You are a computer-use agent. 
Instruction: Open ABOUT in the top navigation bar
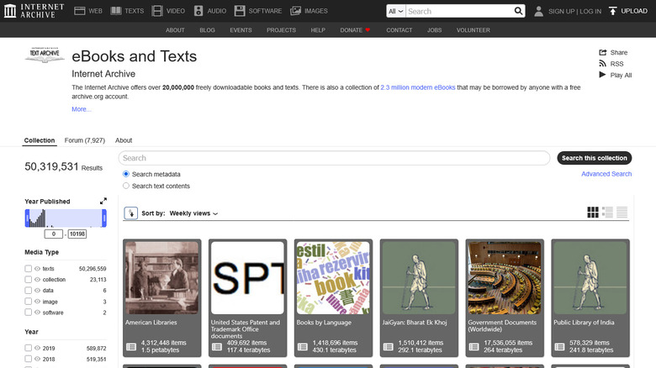tap(175, 30)
